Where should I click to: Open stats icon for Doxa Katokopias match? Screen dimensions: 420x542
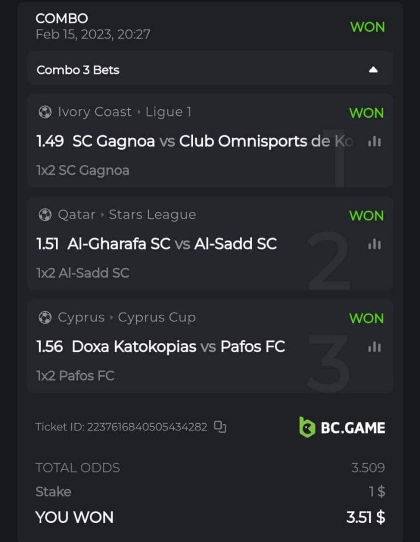pyautogui.click(x=374, y=347)
